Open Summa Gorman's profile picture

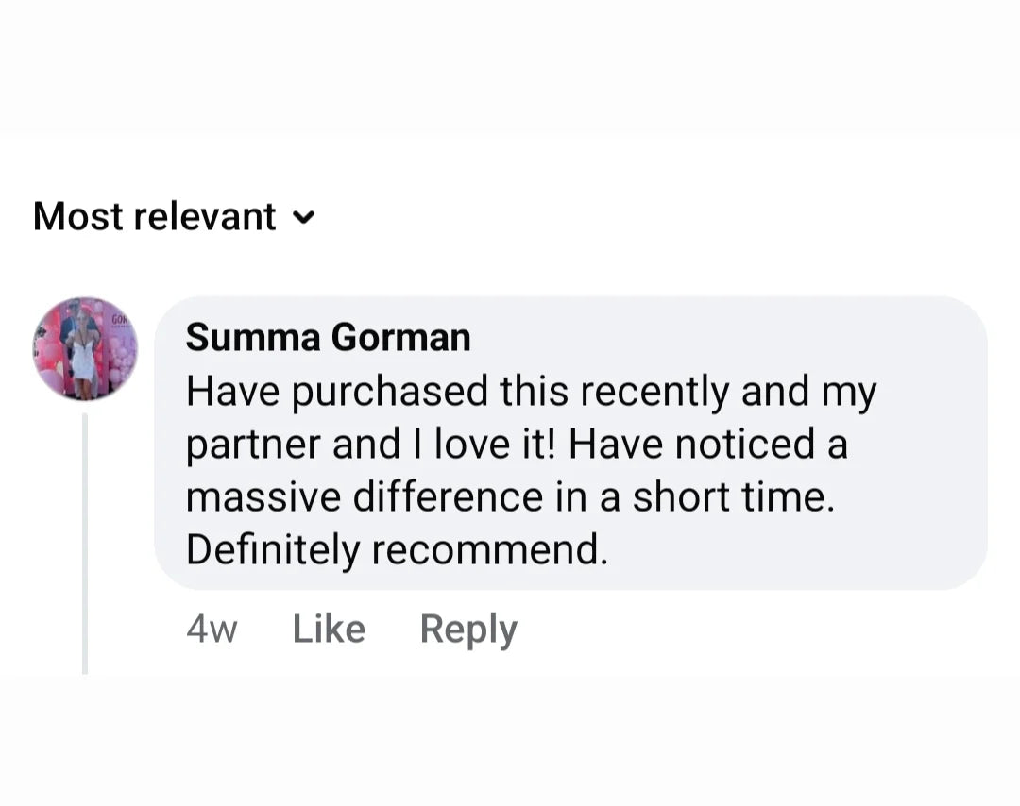click(x=85, y=348)
